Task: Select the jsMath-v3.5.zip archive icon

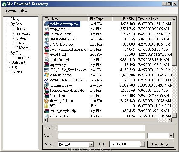Action: point(47,34)
